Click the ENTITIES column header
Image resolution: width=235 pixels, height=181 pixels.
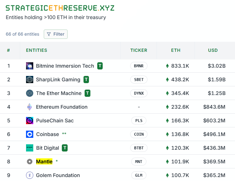[37, 50]
